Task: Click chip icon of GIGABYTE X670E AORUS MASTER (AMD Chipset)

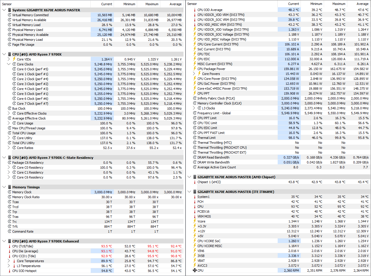Action: point(195,177)
